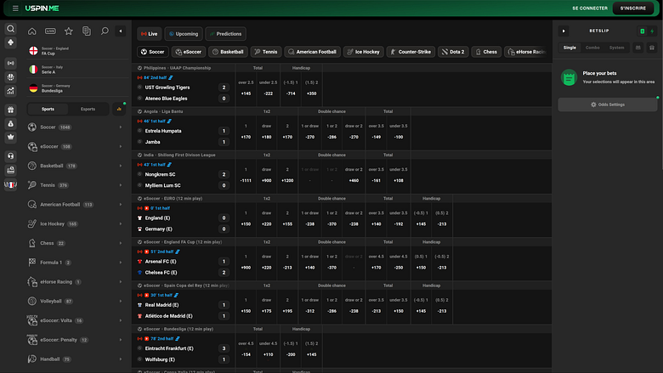Filter live events by Counter-Strike chip
The image size is (663, 373).
(x=411, y=52)
